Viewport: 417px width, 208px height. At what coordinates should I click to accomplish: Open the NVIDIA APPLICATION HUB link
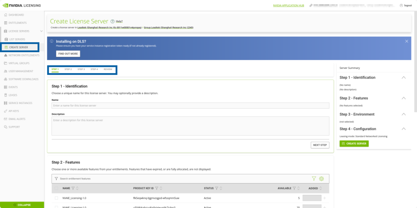[x=288, y=5]
